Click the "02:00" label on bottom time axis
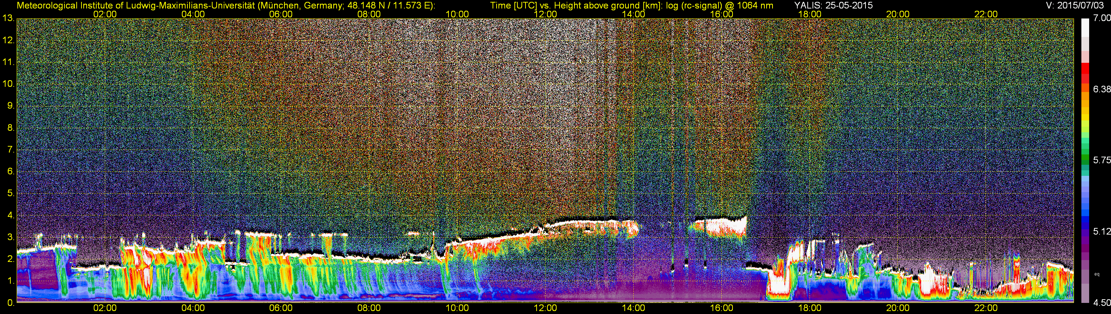The image size is (1111, 314). pyautogui.click(x=105, y=308)
